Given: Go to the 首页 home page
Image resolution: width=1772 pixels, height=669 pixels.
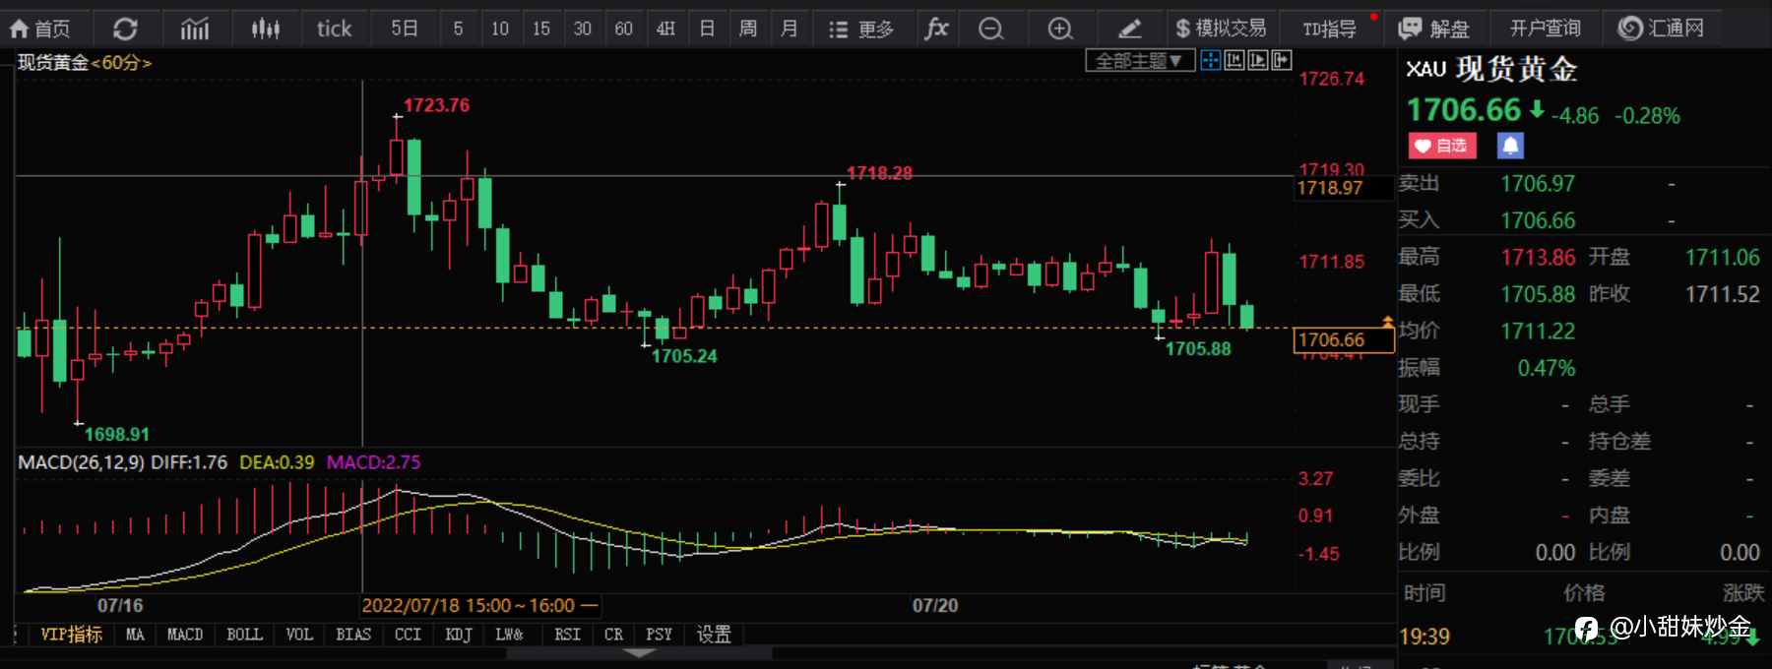Looking at the screenshot, I should [40, 29].
